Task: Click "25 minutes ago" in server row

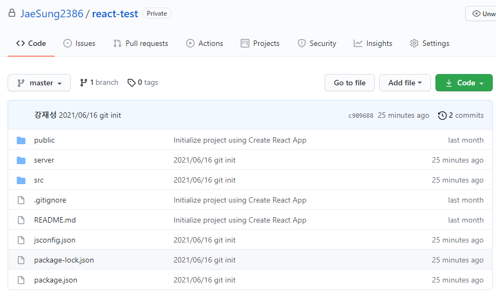Action: click(x=458, y=160)
